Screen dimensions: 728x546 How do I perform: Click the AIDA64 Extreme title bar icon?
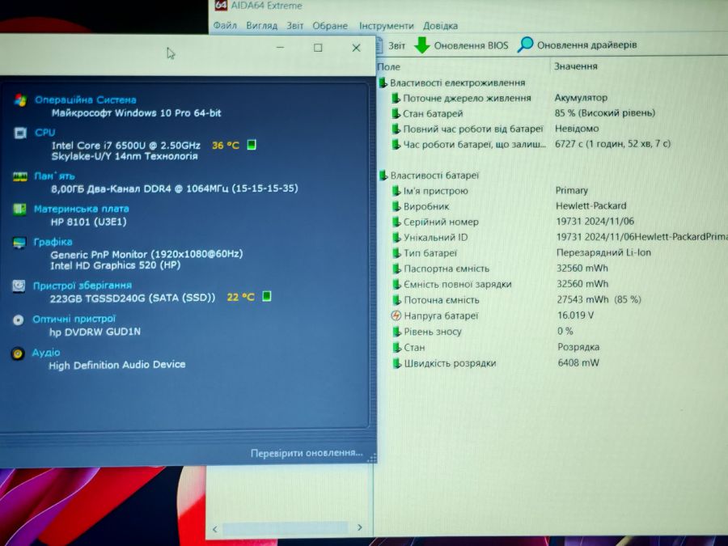pyautogui.click(x=221, y=5)
